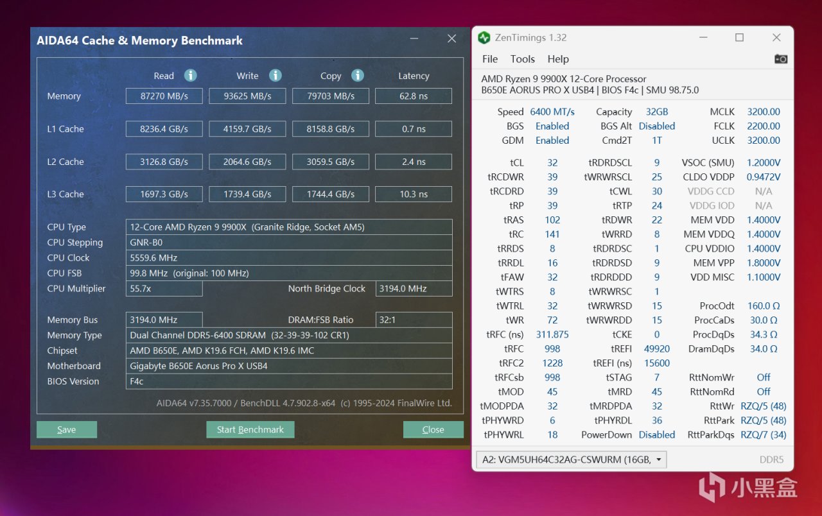Minimize the ZenTimings window
The width and height of the screenshot is (822, 516).
[703, 38]
